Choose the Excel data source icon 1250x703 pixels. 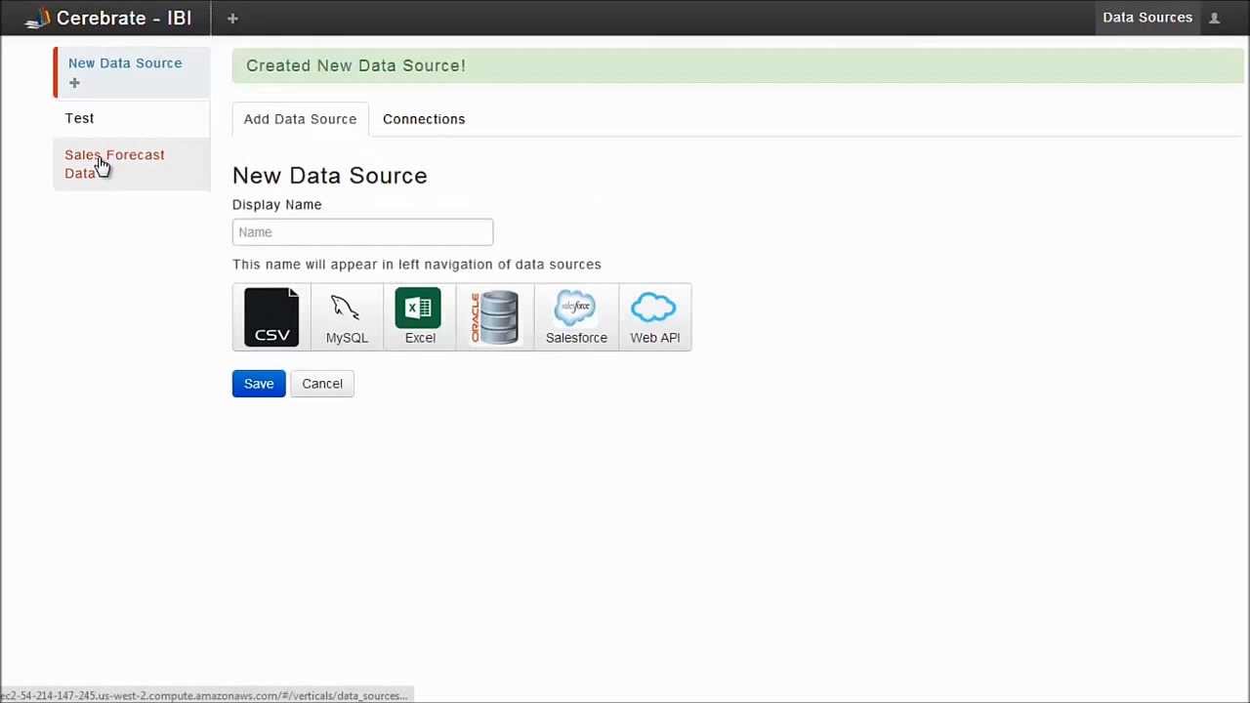point(420,317)
